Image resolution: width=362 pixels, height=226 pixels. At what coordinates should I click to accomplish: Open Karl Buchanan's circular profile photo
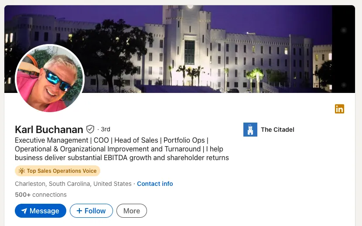tap(50, 78)
